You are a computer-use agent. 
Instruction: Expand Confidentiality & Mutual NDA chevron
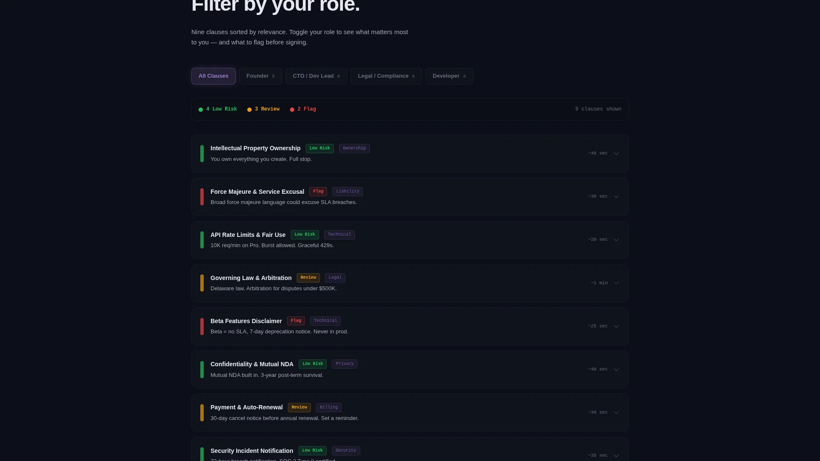[x=616, y=370]
